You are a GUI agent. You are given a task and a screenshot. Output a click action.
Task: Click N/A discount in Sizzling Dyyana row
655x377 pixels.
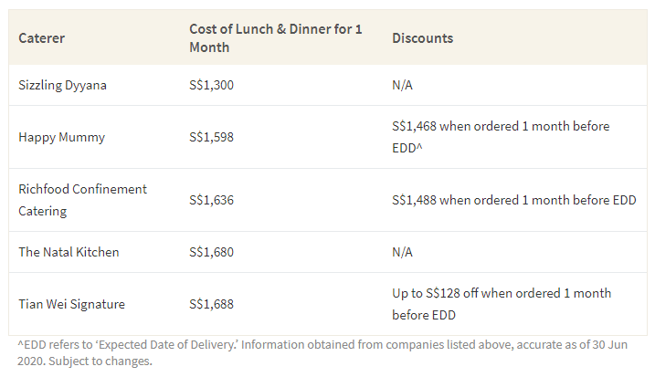pos(404,84)
